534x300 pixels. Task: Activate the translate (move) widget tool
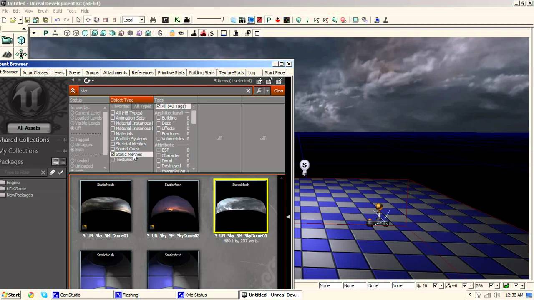88,20
